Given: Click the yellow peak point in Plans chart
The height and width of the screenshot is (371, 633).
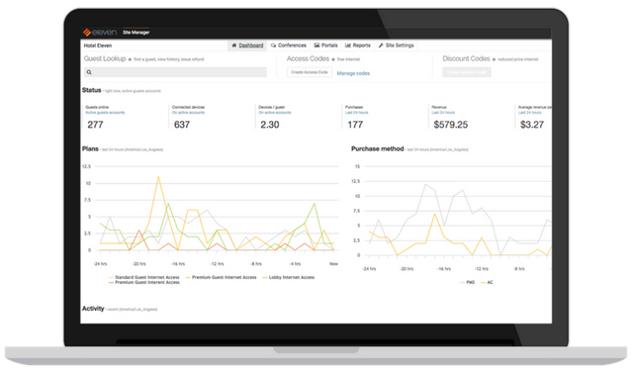Looking at the screenshot, I should point(158,177).
